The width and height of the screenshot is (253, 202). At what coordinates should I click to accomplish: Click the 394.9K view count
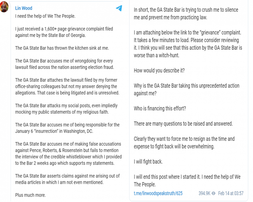click(204, 193)
